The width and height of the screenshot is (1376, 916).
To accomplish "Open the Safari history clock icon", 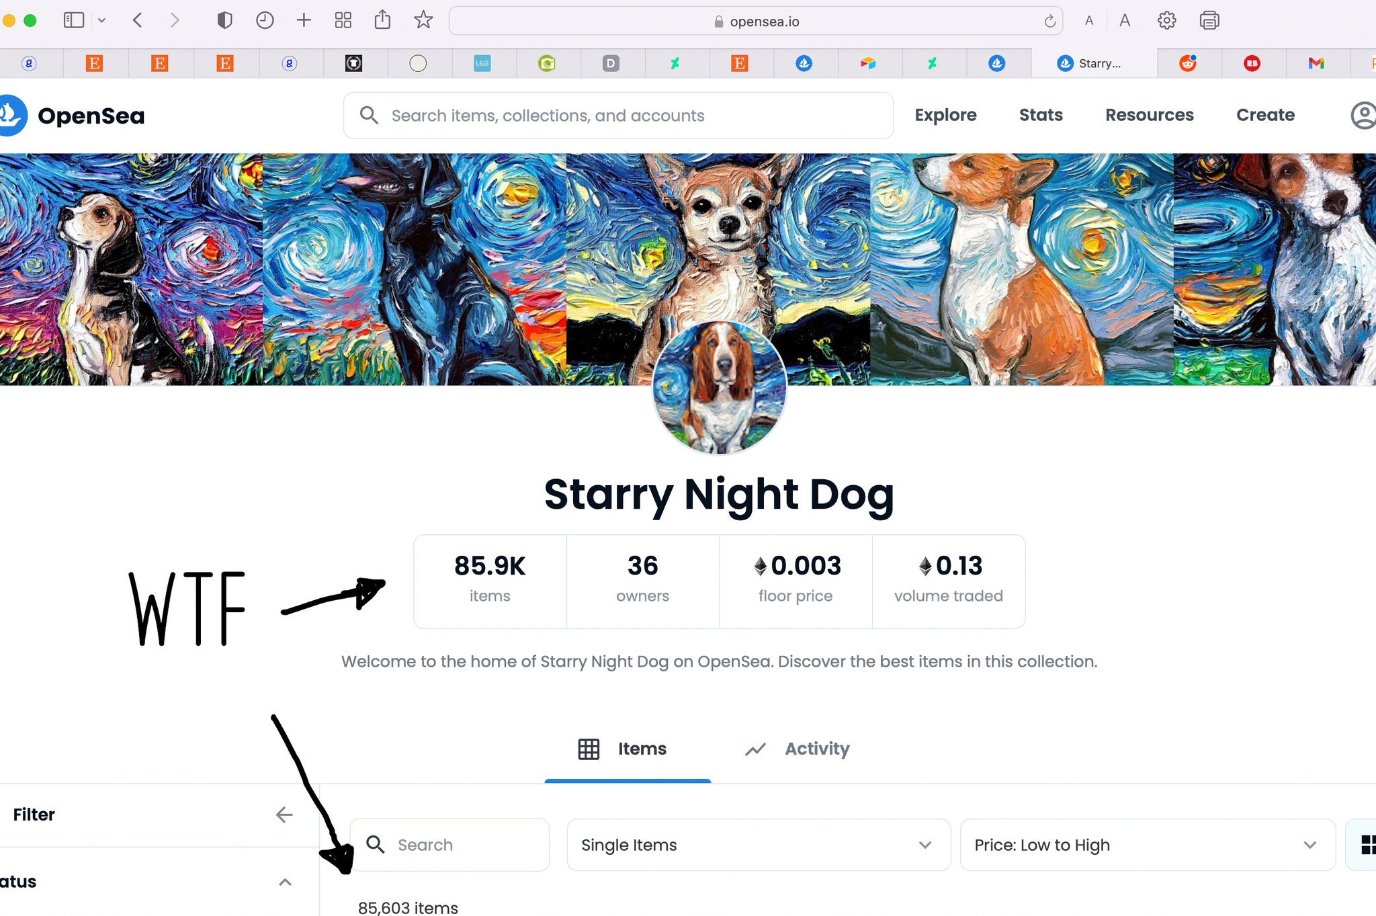I will point(265,20).
